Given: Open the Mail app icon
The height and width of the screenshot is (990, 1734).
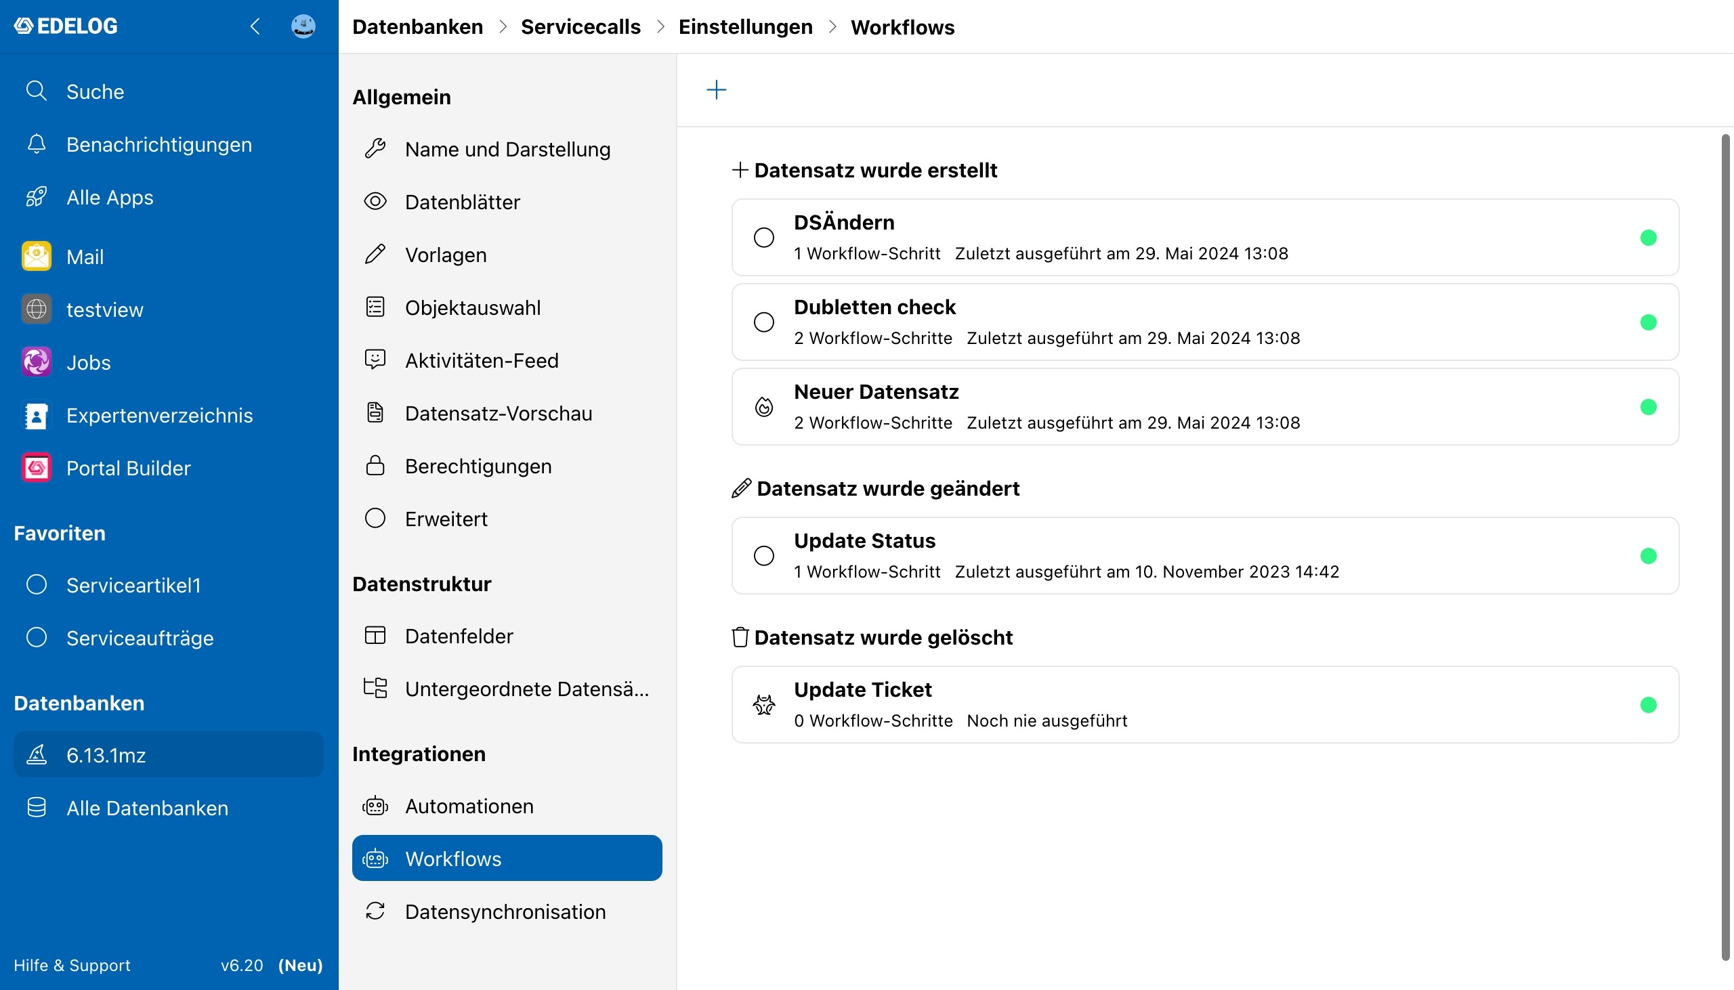Looking at the screenshot, I should 36,257.
